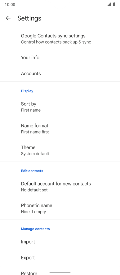This screenshot has height=275, width=120.
Task: Tap the bottom navigation gesture bar
Action: coord(60,273)
